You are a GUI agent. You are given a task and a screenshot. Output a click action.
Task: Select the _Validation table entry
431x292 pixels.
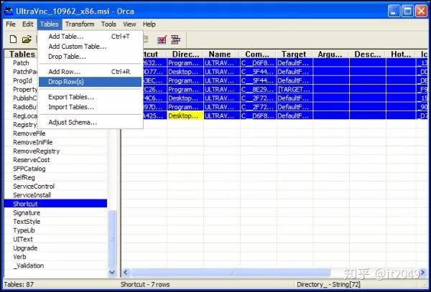pyautogui.click(x=27, y=265)
